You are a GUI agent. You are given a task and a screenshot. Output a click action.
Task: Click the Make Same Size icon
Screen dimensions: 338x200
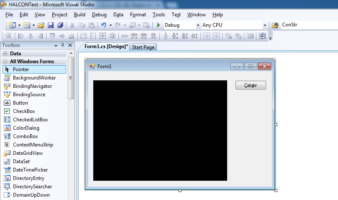click(102, 36)
